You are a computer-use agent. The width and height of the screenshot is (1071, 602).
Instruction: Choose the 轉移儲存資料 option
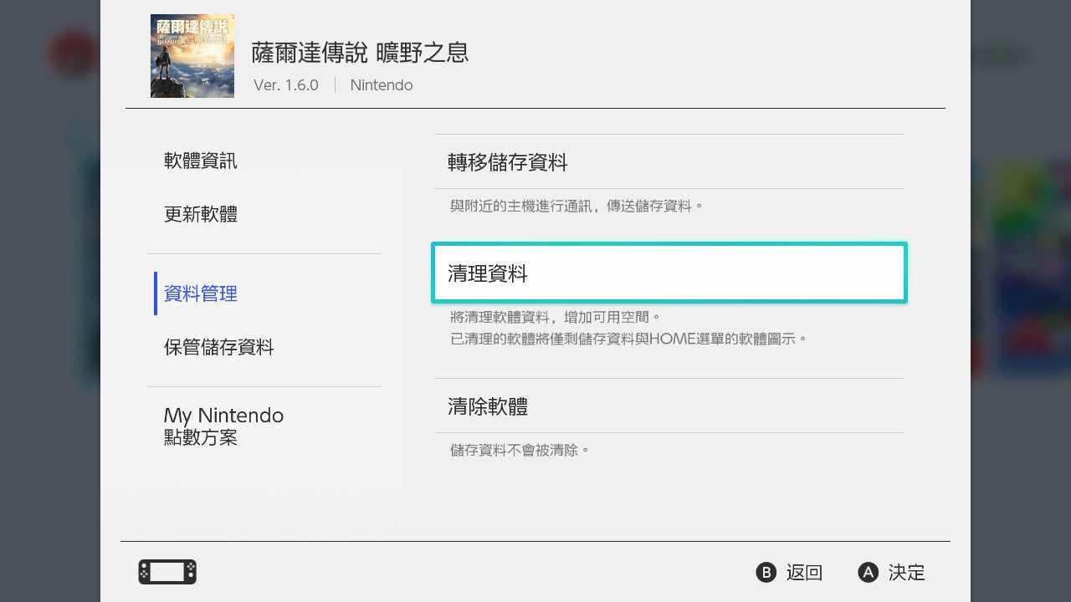669,162
